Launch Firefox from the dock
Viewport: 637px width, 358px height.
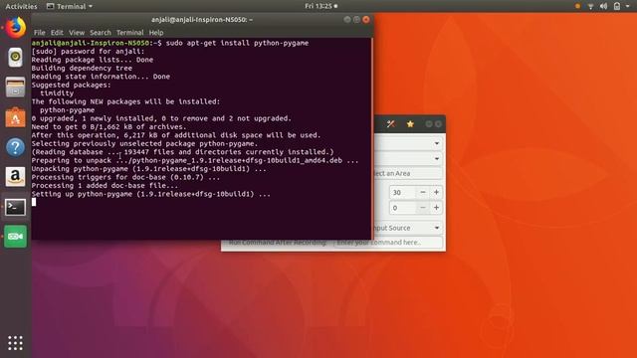(16, 27)
